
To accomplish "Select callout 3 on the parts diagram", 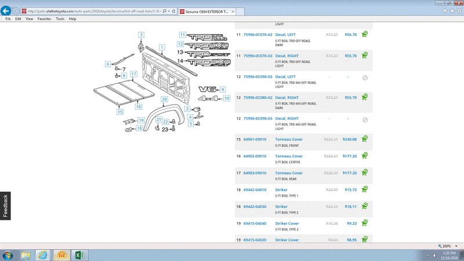I will 141,35.
